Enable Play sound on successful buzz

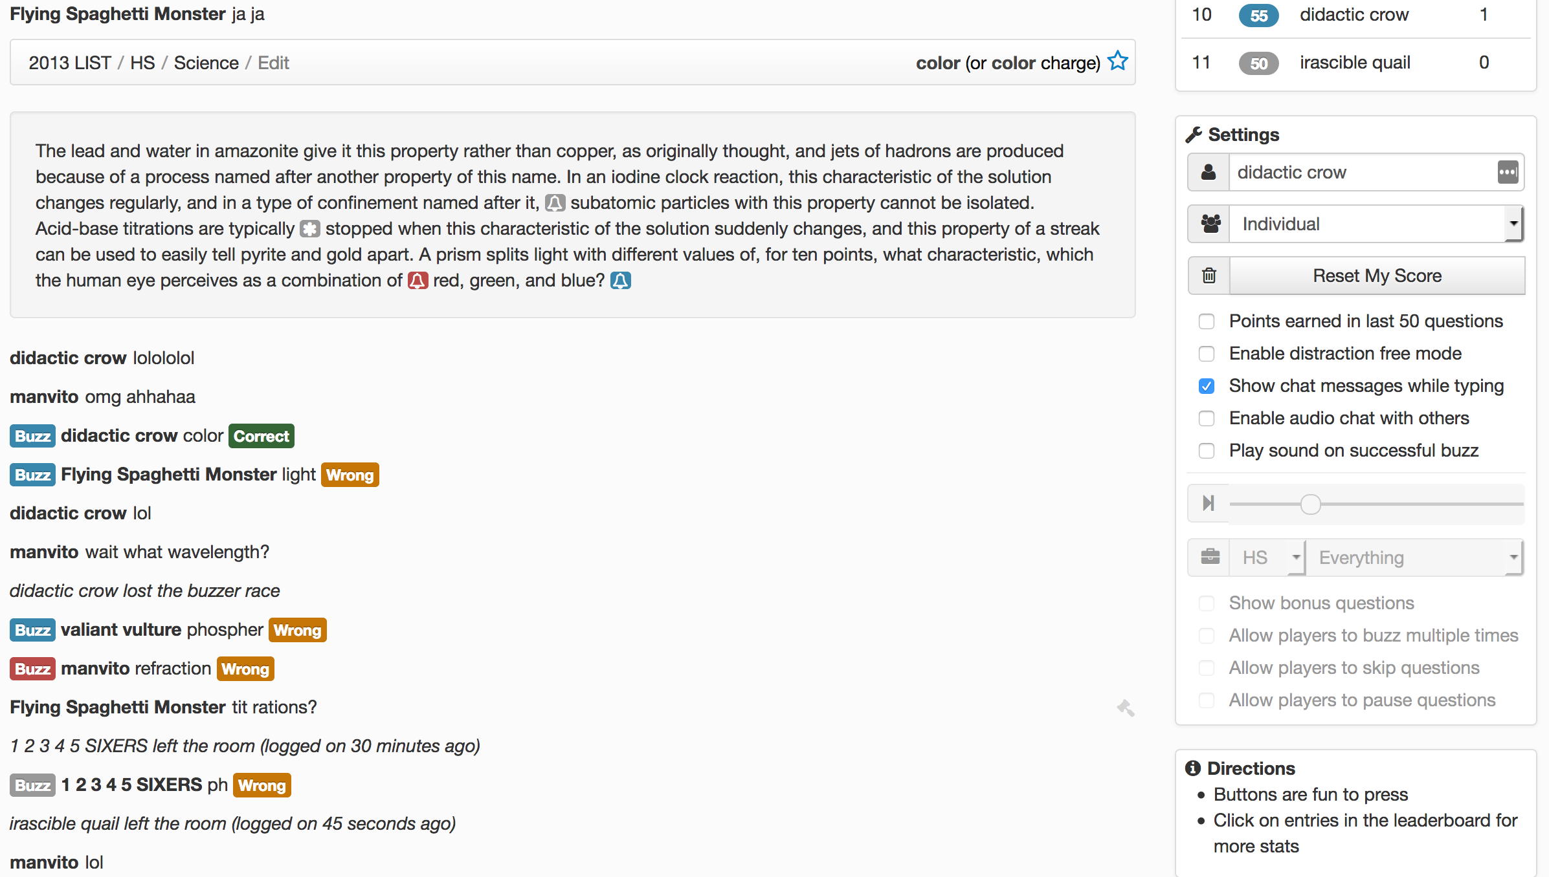(x=1207, y=451)
